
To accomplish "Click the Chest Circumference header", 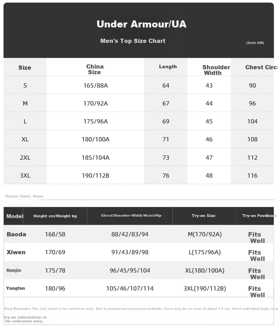I will click(x=261, y=67).
